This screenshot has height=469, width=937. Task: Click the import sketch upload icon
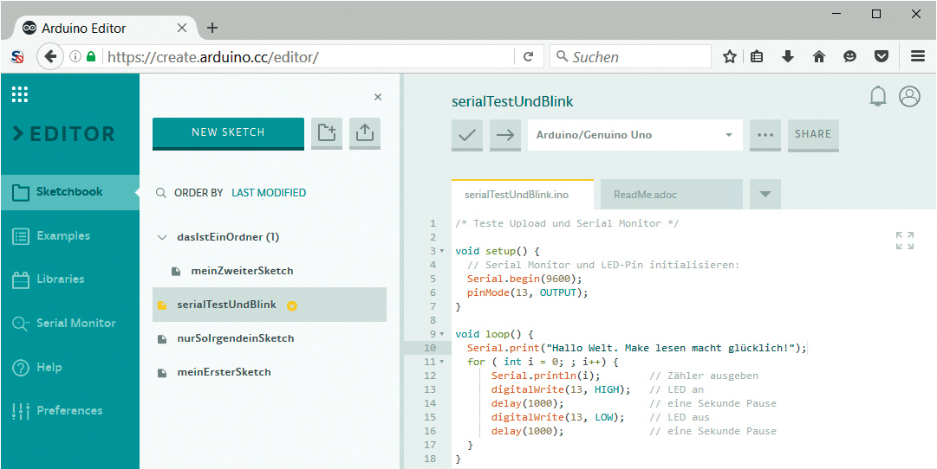(x=365, y=133)
